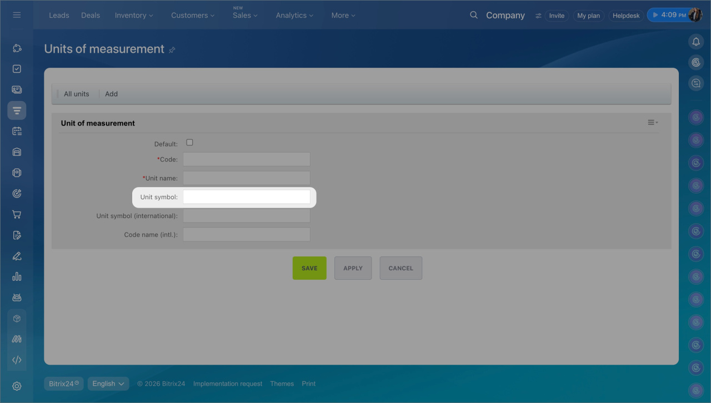Click the pin icon beside page title
This screenshot has width=711, height=403.
pos(172,50)
